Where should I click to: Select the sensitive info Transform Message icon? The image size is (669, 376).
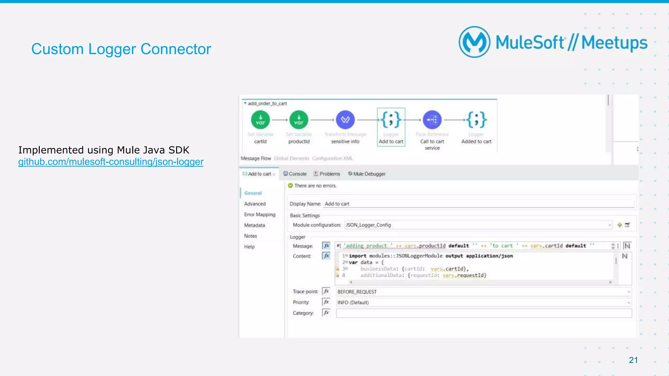345,120
